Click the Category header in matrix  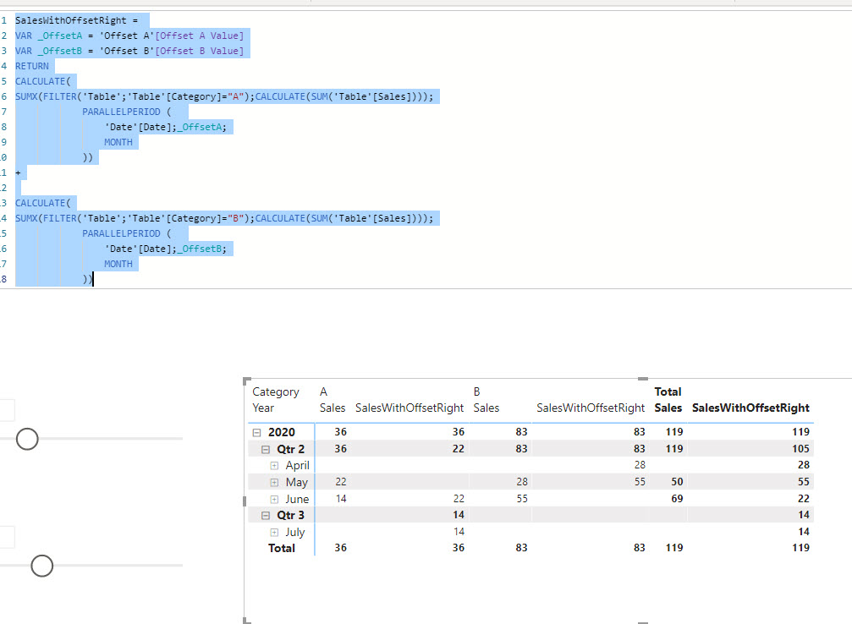tap(276, 392)
